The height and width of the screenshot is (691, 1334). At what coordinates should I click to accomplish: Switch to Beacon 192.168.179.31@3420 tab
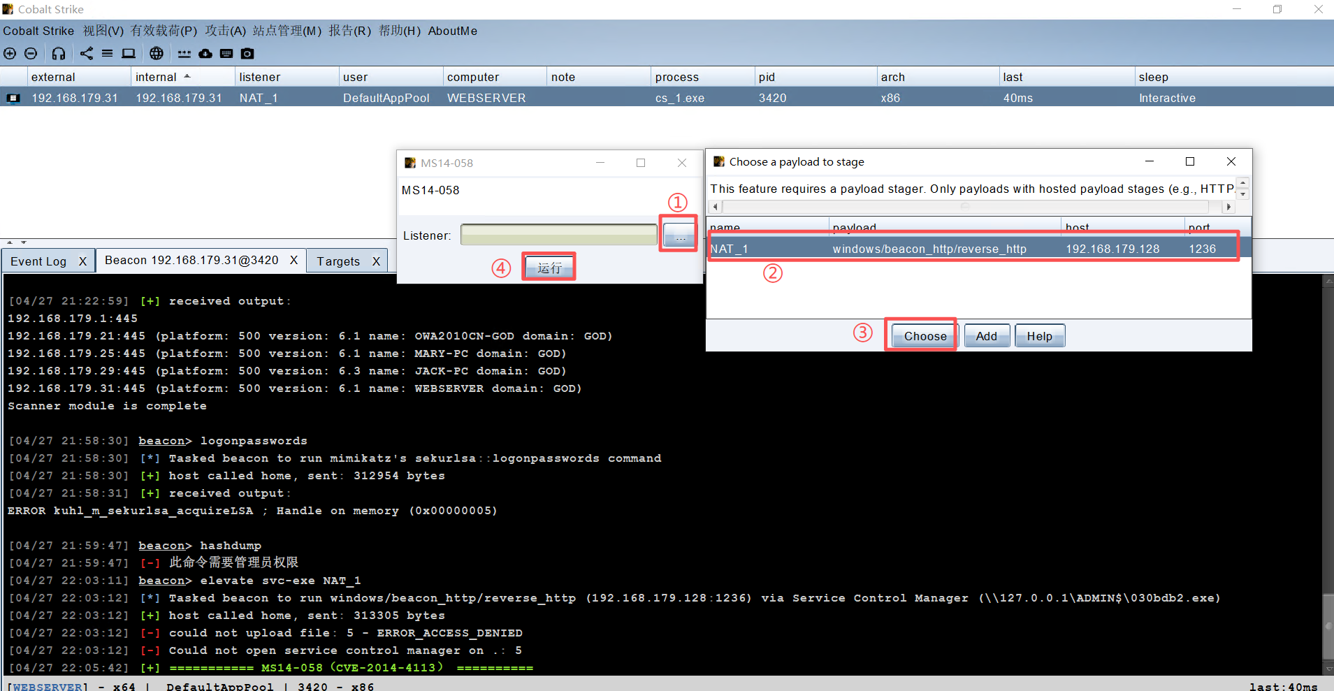pos(191,261)
